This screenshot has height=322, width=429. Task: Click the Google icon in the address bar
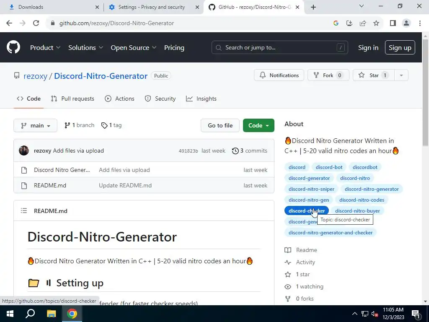point(336,23)
